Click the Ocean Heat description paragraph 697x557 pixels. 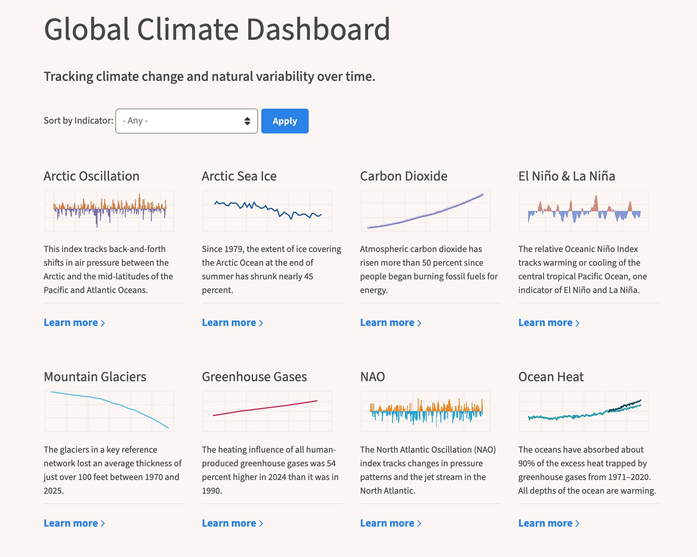coord(587,470)
